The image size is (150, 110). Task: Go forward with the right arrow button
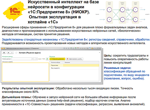click(12, 53)
